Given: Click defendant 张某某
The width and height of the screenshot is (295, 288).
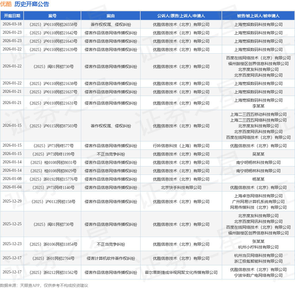Looking at the screenshot, I should tap(258, 241).
